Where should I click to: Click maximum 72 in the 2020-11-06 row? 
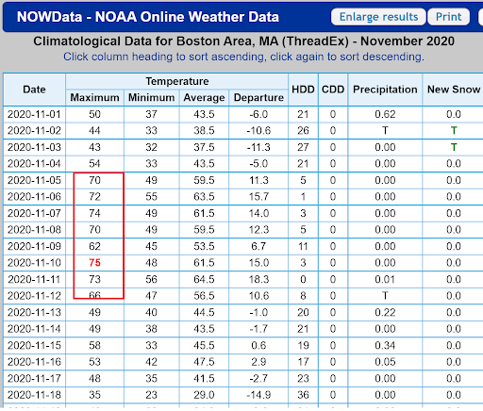click(94, 197)
